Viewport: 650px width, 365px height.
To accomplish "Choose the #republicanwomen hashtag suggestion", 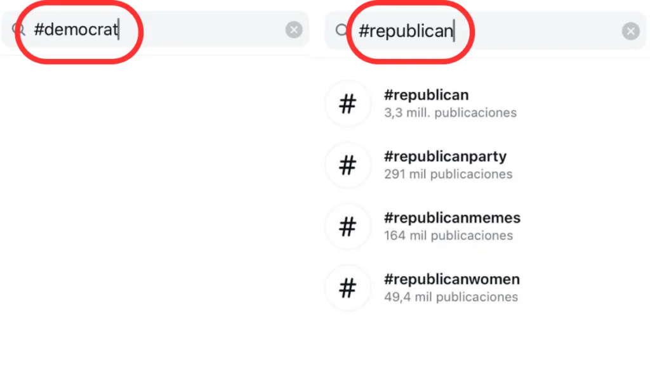I will pos(451,279).
